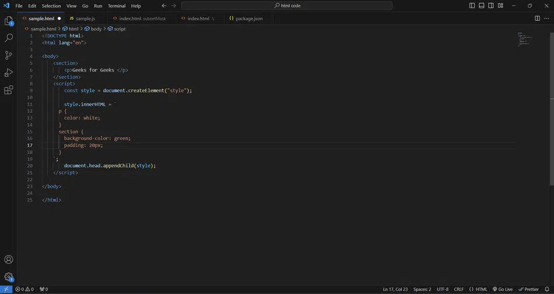Select HTML language mode in status bar

pos(478,289)
